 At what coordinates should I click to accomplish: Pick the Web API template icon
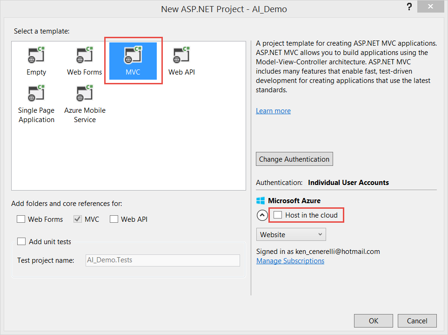pyautogui.click(x=181, y=55)
